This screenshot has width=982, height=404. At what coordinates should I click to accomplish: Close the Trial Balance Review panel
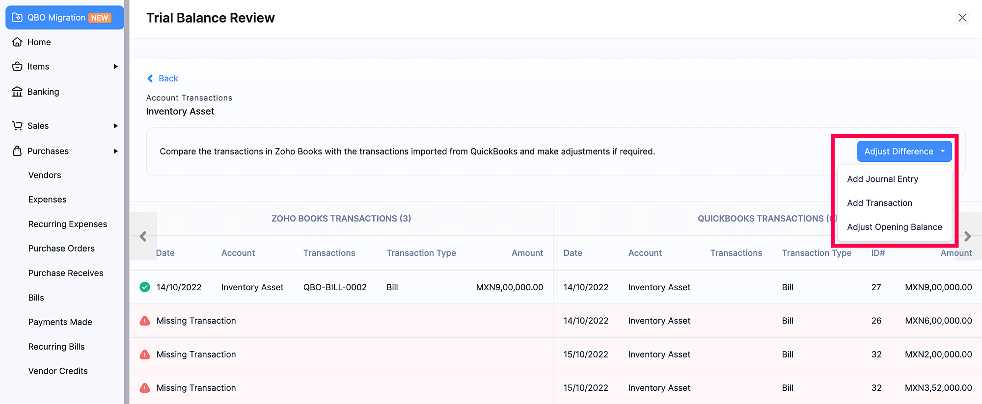point(962,18)
